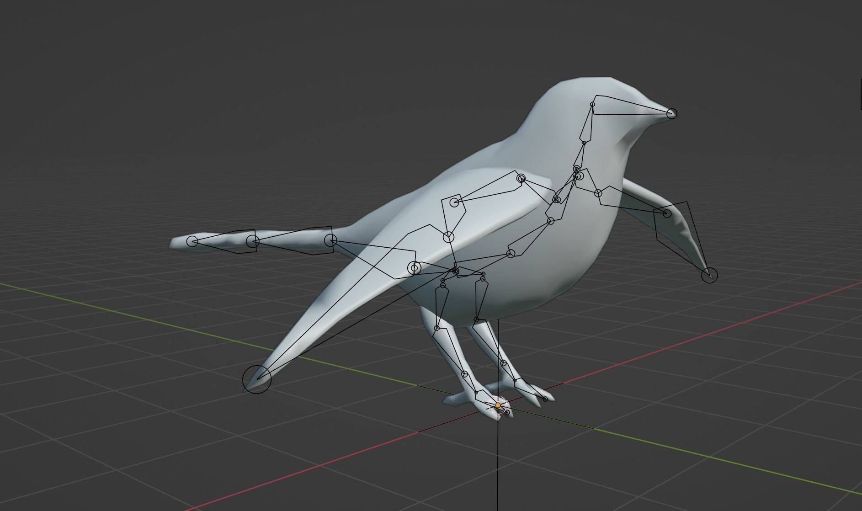Select the joint at the tail's far end
The image size is (862, 511).
[x=193, y=241]
